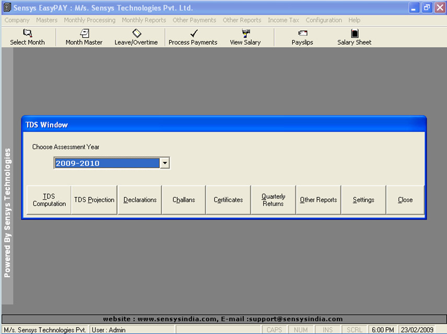Click the 6:00 PM time in status bar
Viewport: 447px width, 334px height.
383,330
